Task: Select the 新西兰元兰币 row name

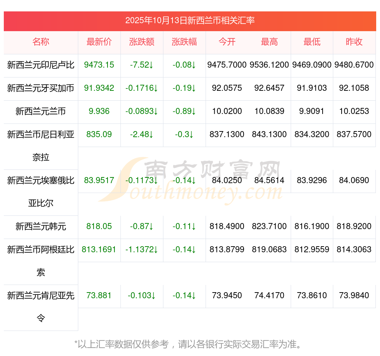Action: pyautogui.click(x=41, y=111)
